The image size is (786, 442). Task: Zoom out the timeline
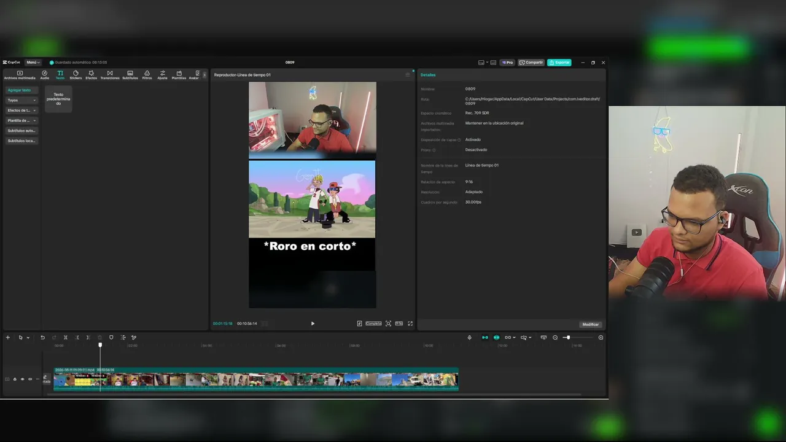[555, 337]
